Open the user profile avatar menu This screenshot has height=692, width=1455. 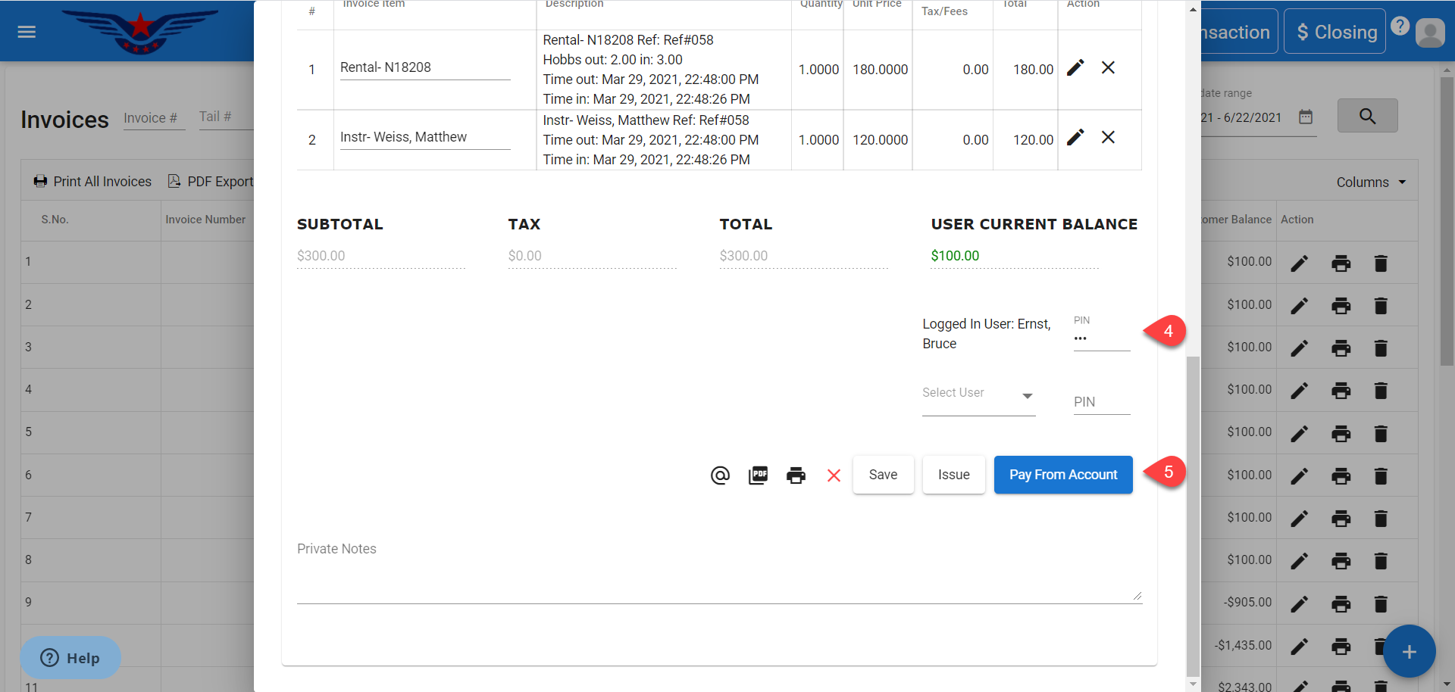pyautogui.click(x=1430, y=33)
